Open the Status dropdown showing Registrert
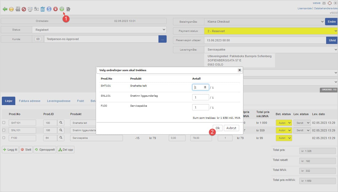Image resolution: width=338 pixels, height=192 pixels. [99, 30]
